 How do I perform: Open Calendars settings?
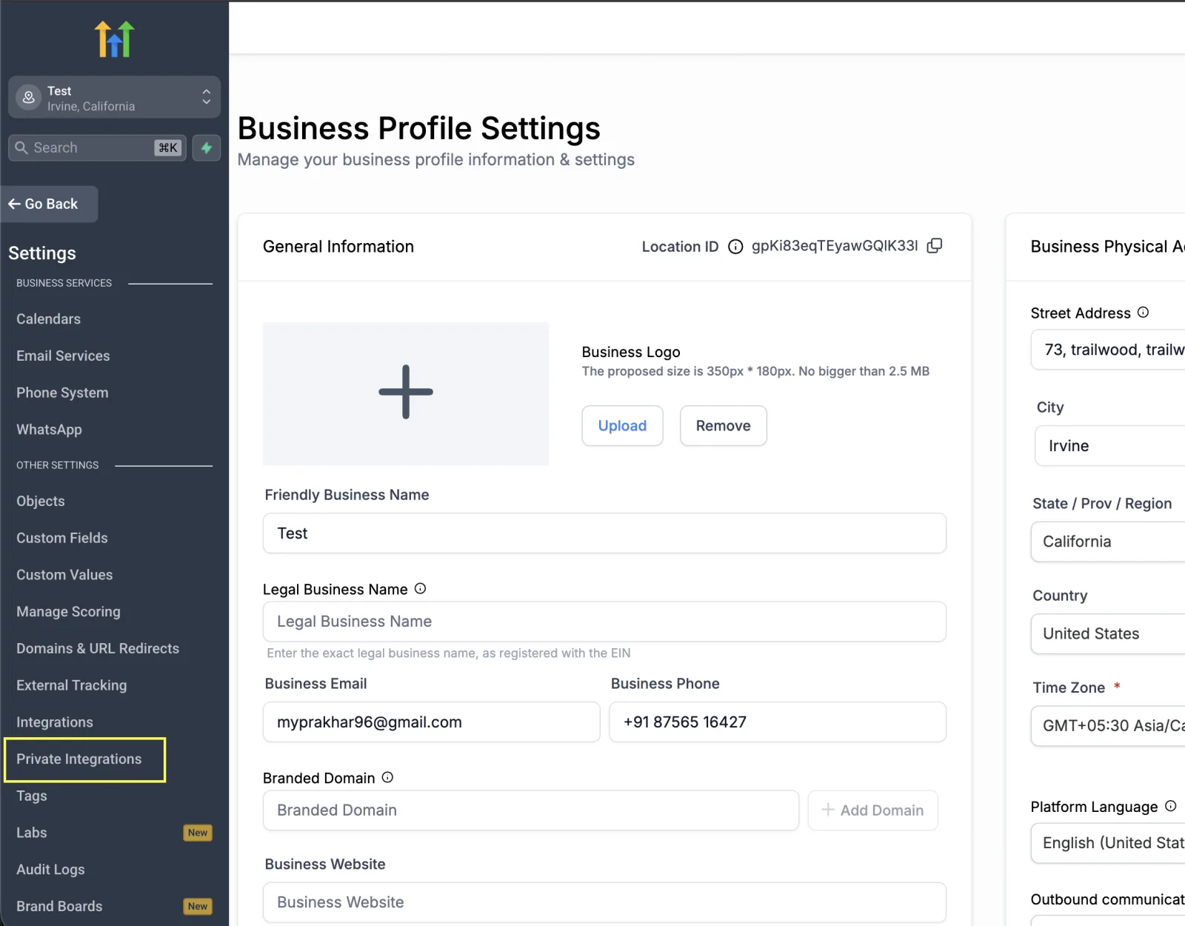(x=49, y=319)
